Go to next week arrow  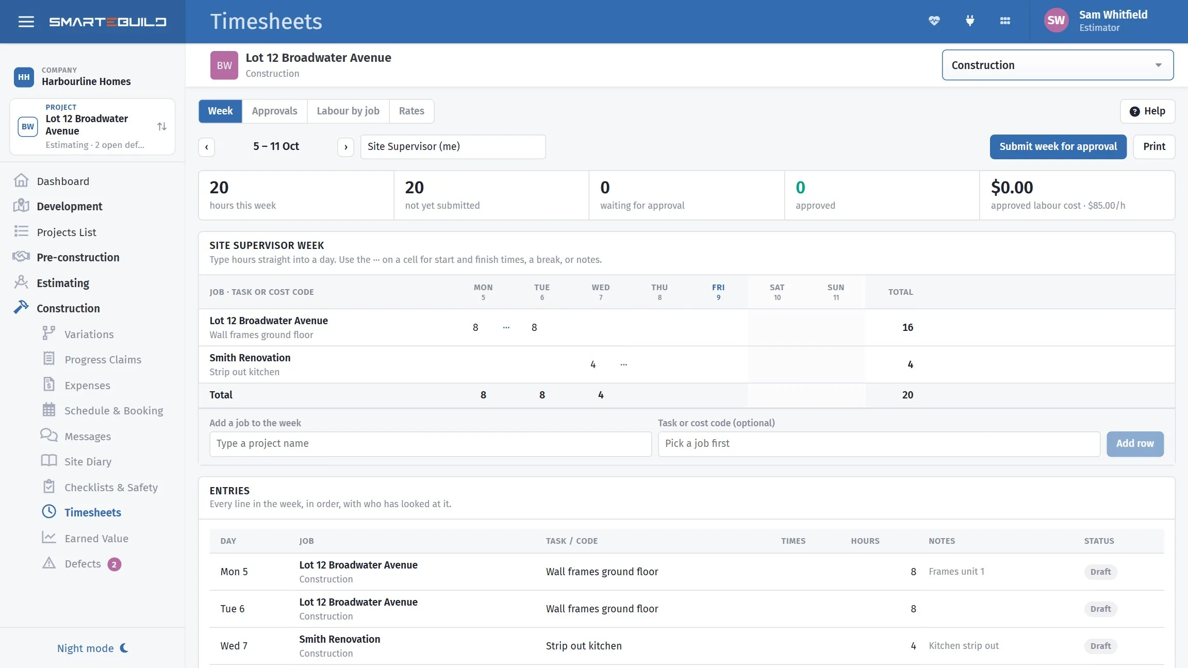(x=345, y=147)
